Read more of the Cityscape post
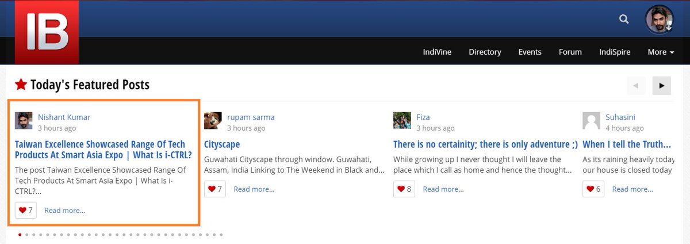 pyautogui.click(x=254, y=189)
